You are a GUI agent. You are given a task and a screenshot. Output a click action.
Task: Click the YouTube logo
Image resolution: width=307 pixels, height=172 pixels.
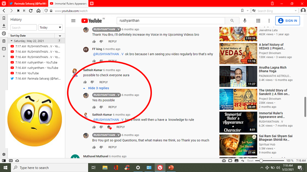pyautogui.click(x=92, y=21)
